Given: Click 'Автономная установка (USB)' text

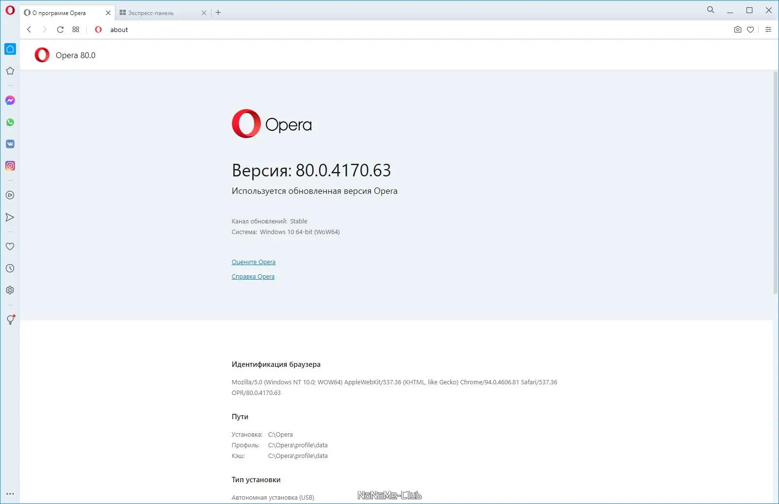Looking at the screenshot, I should pos(273,498).
